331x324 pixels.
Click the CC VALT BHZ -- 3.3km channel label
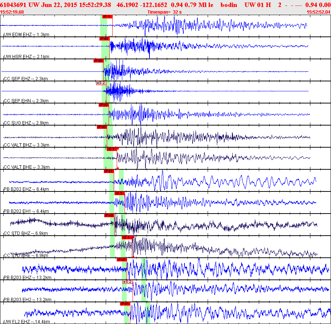[27, 145]
